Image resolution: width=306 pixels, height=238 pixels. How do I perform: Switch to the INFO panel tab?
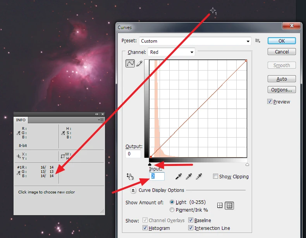(x=21, y=120)
